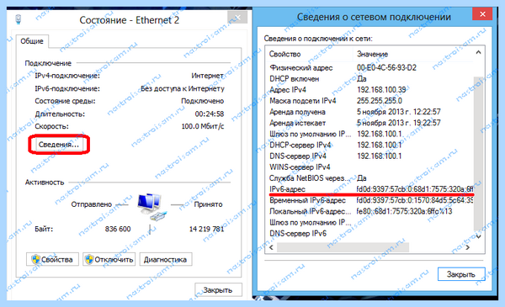Close the network details window with red X
Screen dimensions: 505x307
pos(482,14)
